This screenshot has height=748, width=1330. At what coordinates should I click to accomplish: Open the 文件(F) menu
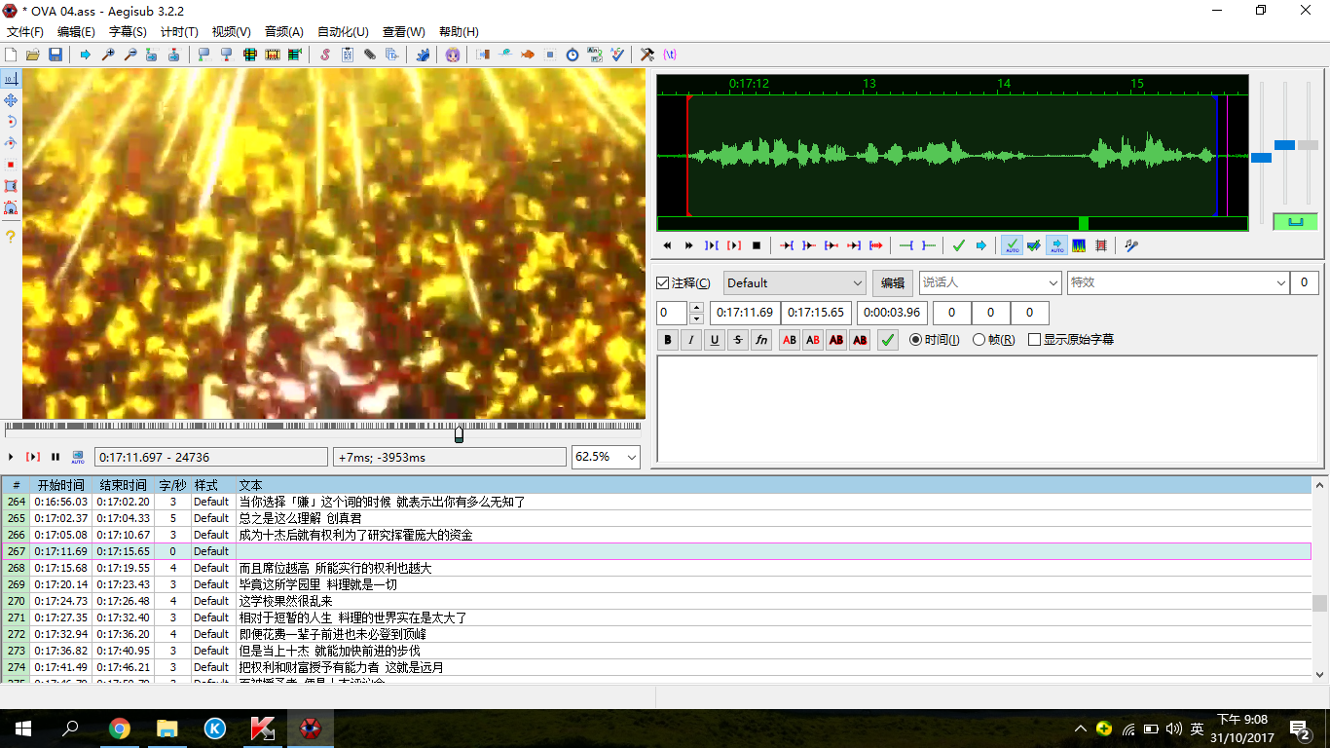(25, 32)
